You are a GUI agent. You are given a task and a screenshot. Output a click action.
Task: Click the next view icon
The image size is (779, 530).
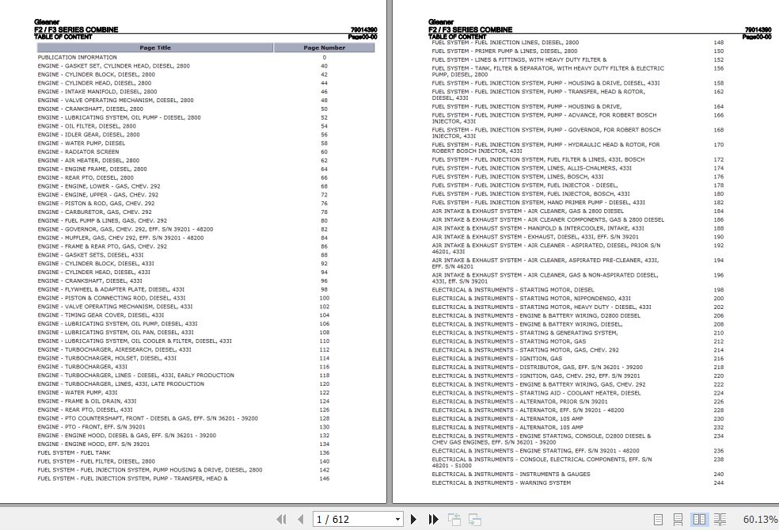[474, 520]
